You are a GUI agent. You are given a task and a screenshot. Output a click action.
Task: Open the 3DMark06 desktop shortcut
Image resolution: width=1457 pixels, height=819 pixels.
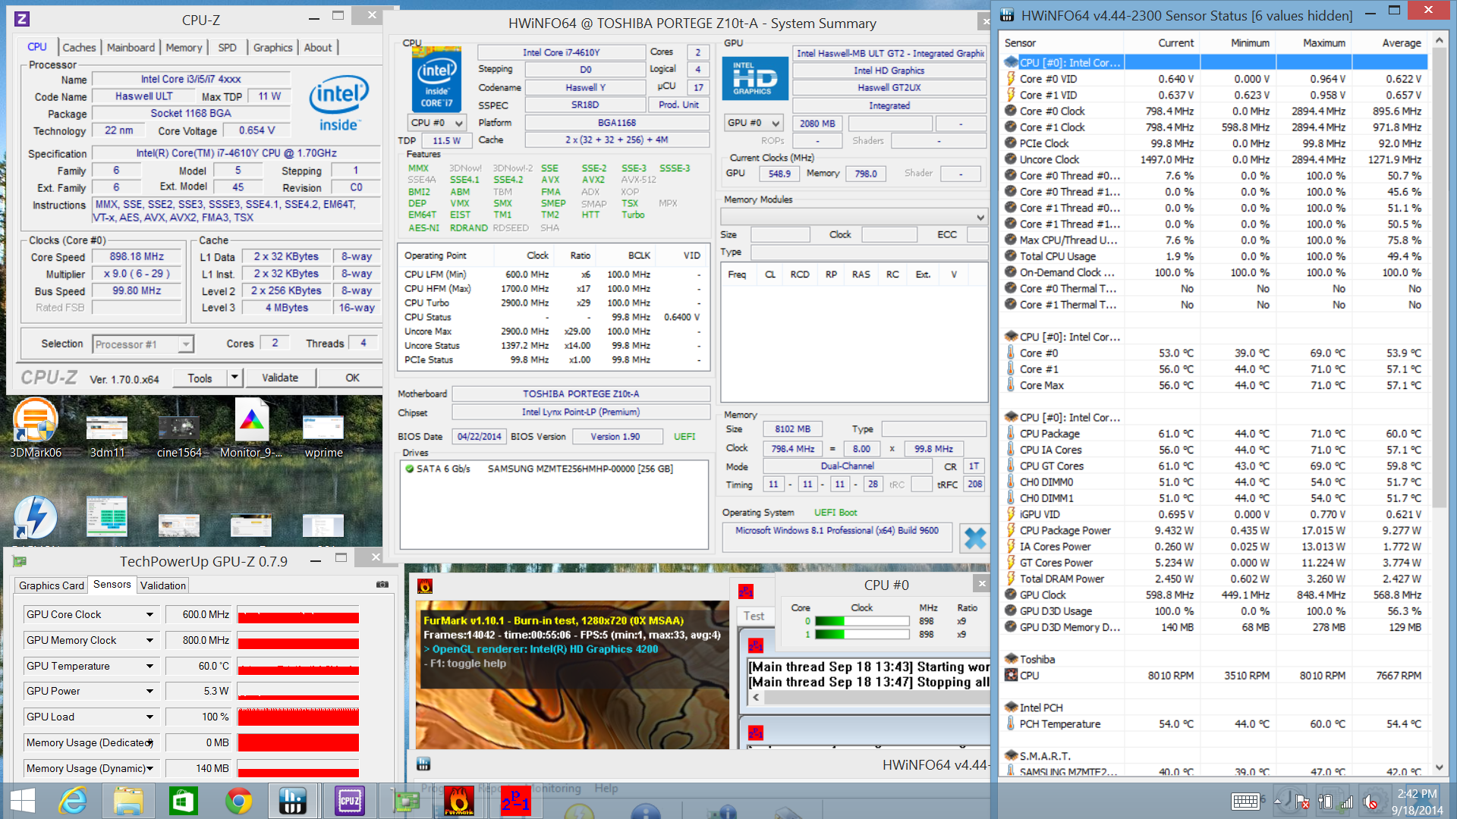(x=35, y=428)
